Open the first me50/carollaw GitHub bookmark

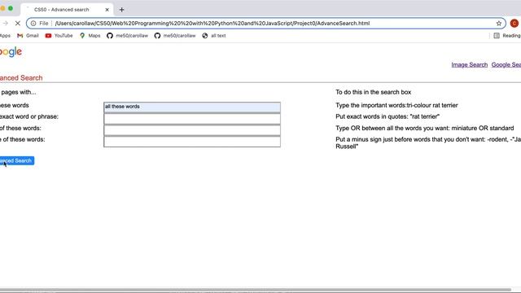click(x=127, y=36)
